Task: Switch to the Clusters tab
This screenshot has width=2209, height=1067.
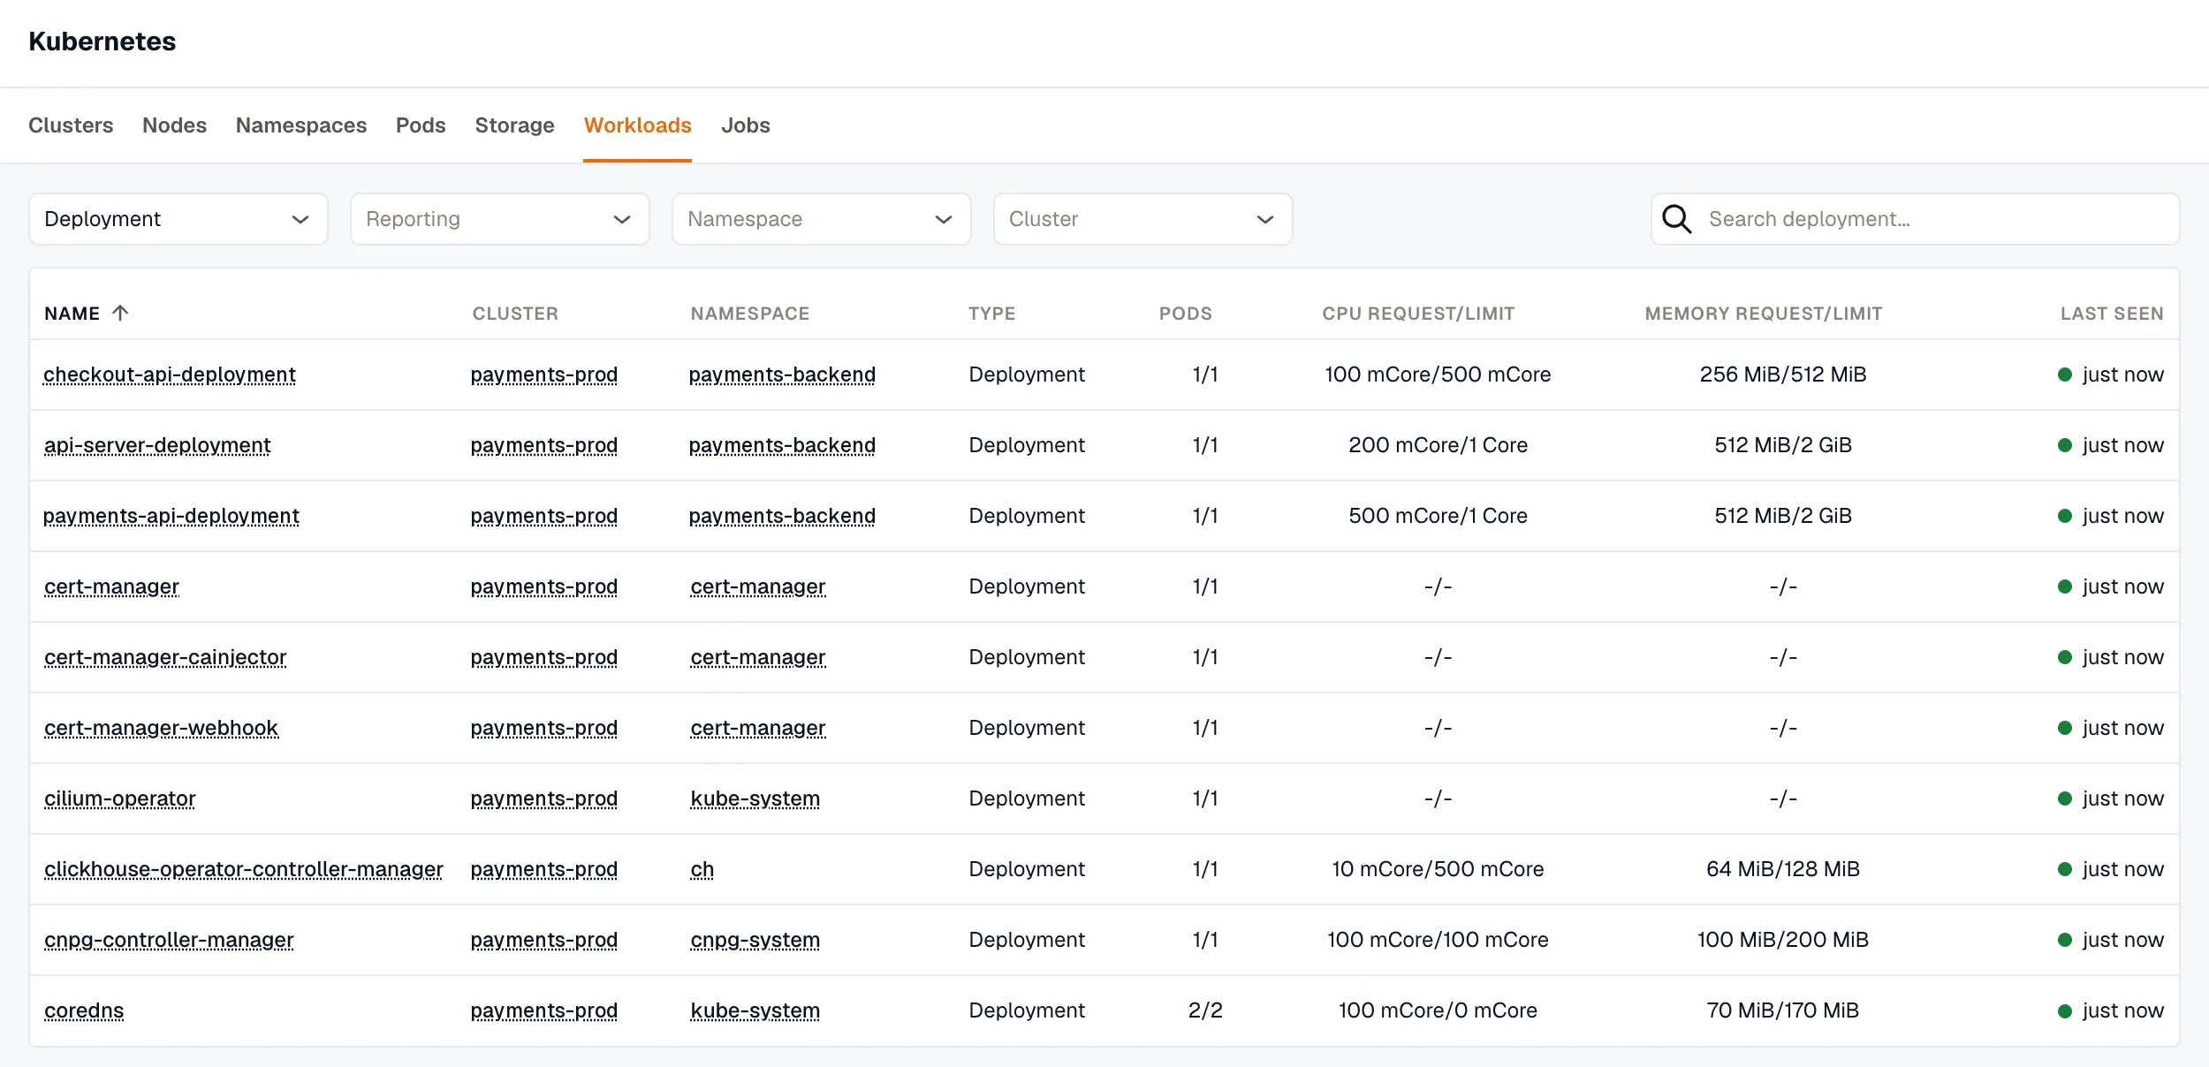Action: pos(71,125)
